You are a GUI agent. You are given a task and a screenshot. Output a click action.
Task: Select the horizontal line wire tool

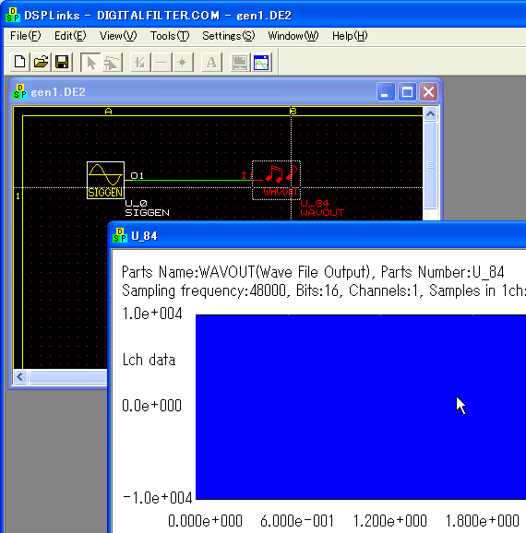click(x=161, y=62)
